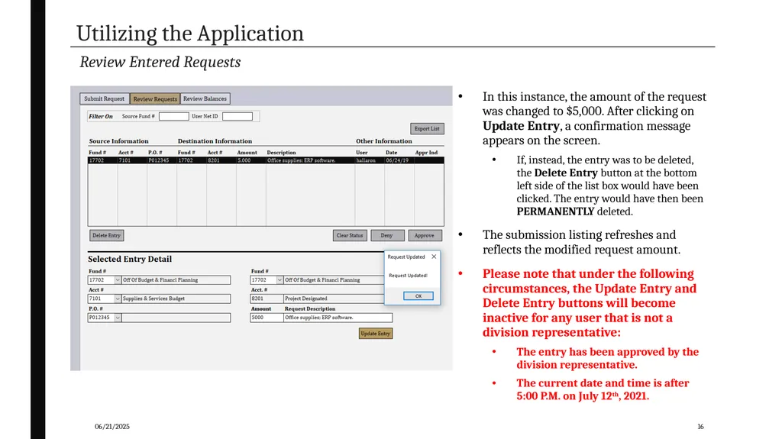
Task: Focus the Source Fund # filter field
Action: 173,116
